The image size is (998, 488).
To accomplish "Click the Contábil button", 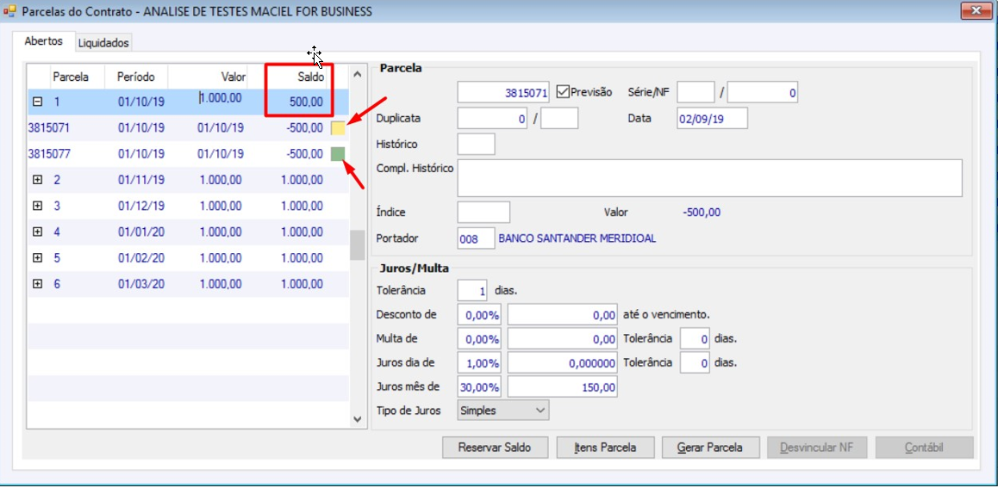I will point(924,448).
